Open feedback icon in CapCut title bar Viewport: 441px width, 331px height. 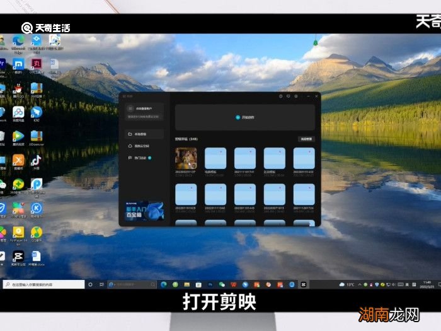point(289,96)
